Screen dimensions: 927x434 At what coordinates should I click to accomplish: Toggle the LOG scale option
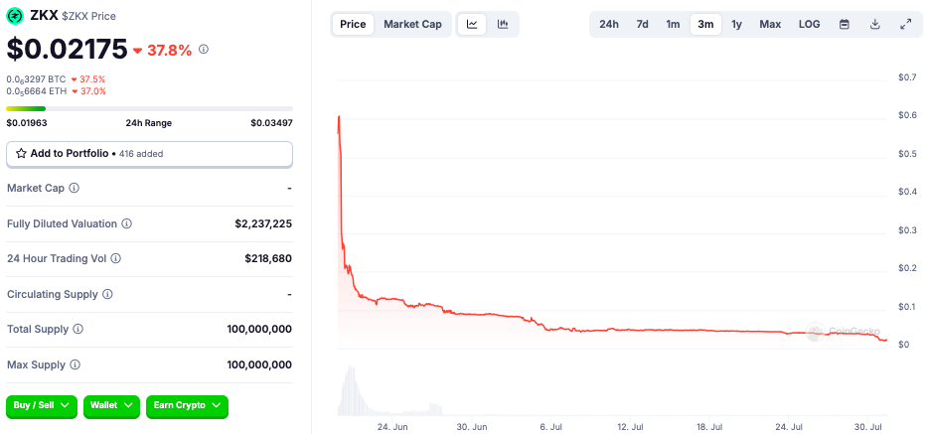click(x=810, y=24)
